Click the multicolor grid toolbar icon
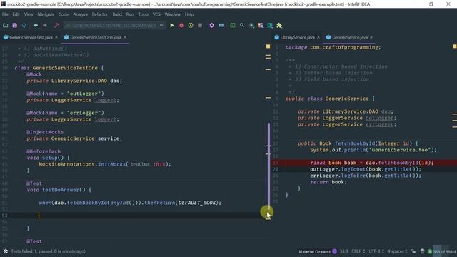 261,26
